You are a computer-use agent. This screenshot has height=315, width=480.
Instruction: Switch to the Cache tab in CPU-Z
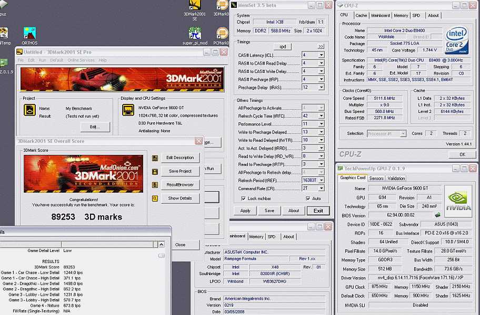click(x=361, y=15)
